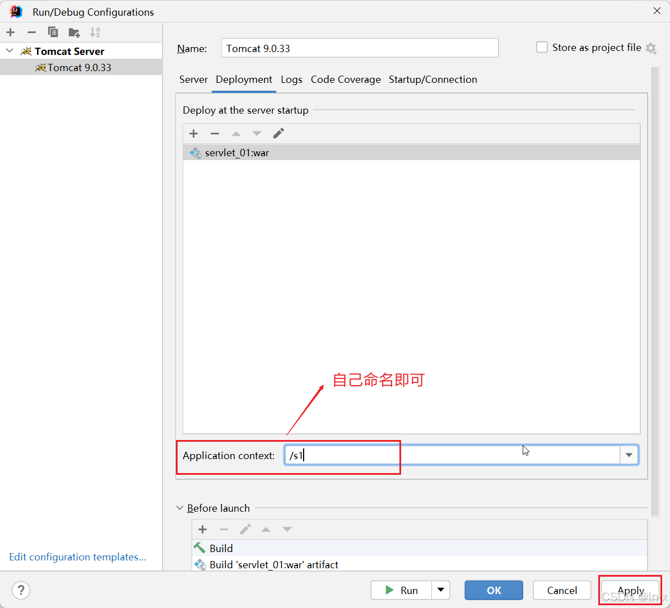
Task: Select the servlet_01:war deployment entry
Action: pyautogui.click(x=411, y=152)
